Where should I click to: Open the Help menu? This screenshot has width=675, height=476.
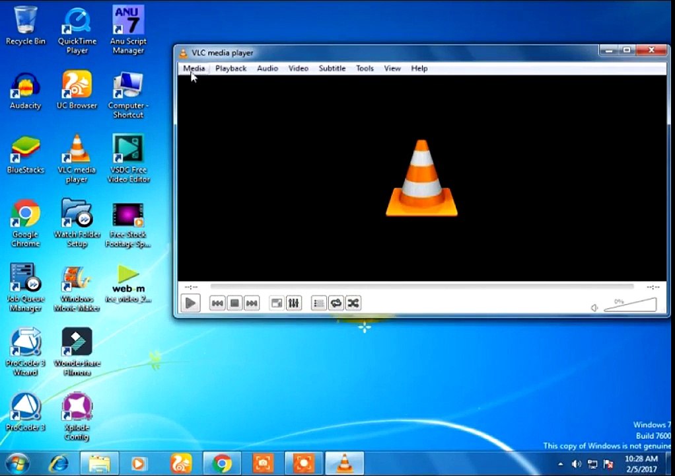coord(419,69)
